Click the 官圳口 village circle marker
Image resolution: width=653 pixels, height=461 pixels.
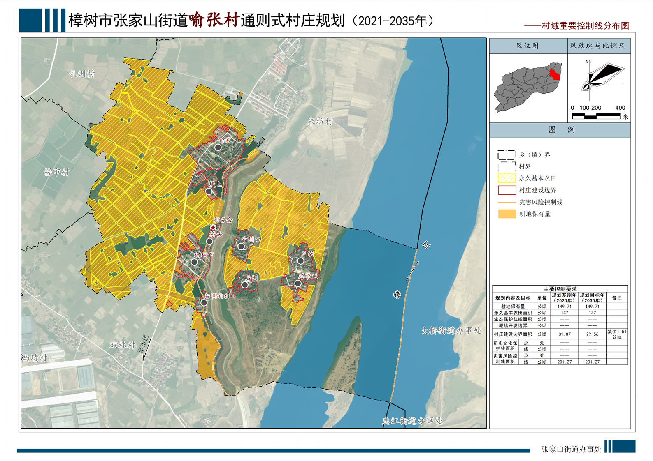click(242, 247)
